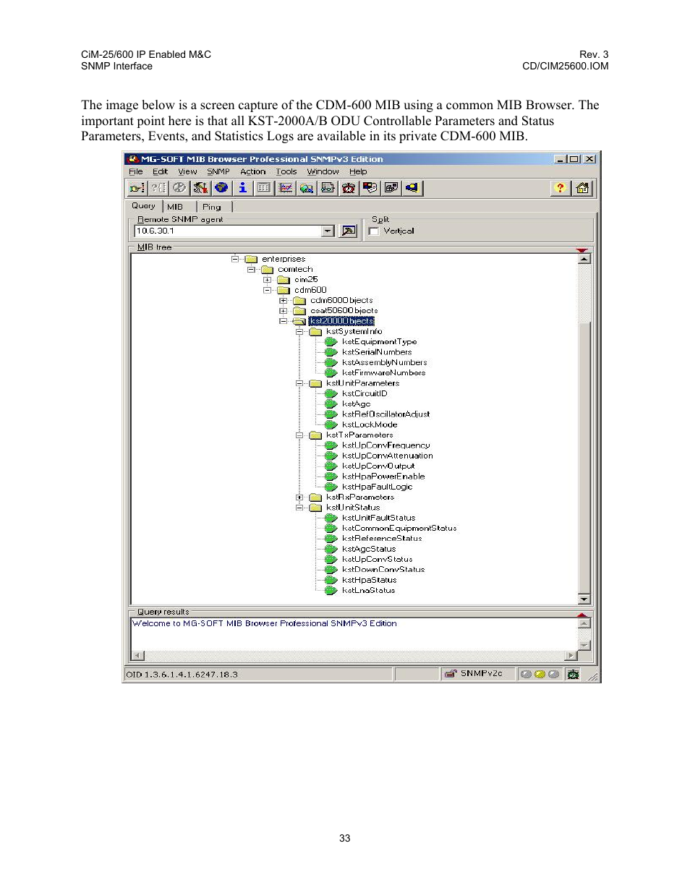This screenshot has height=893, width=690.
Task: Select kstRefOscillatorAdjust tree entry
Action: 386,414
